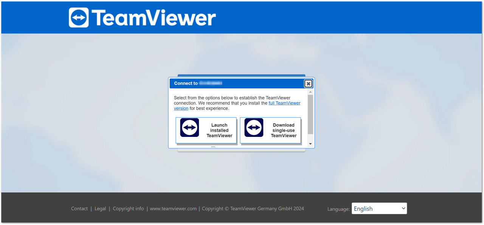The width and height of the screenshot is (484, 225).
Task: Click the dialog's vertical scrollbar thumb
Action: click(310, 114)
